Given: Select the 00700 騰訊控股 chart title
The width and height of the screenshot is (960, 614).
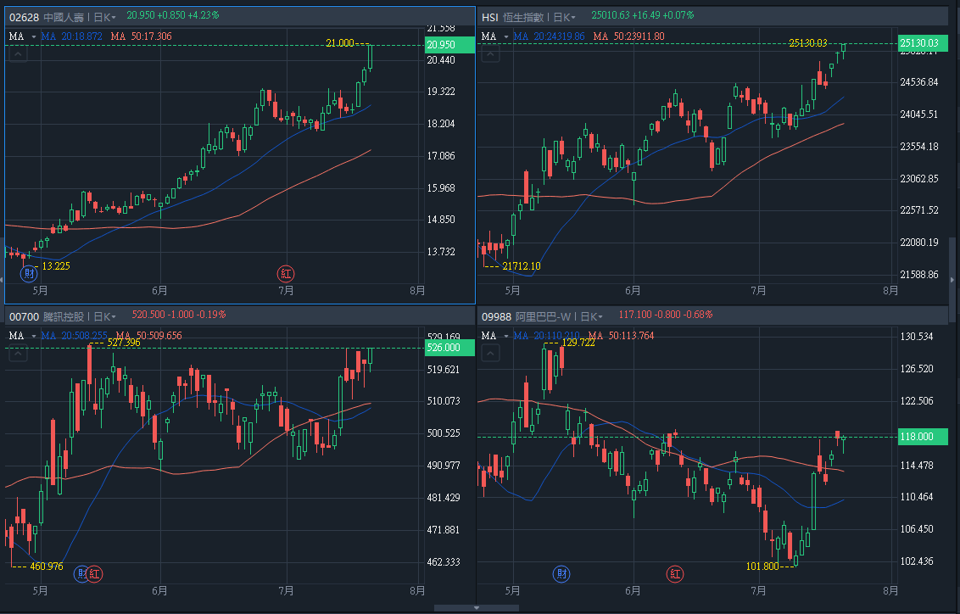Looking at the screenshot, I should click(47, 316).
